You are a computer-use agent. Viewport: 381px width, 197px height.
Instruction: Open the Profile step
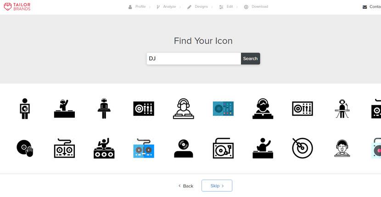point(137,7)
